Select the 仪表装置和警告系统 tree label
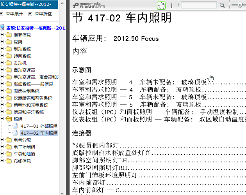 coord(33,98)
